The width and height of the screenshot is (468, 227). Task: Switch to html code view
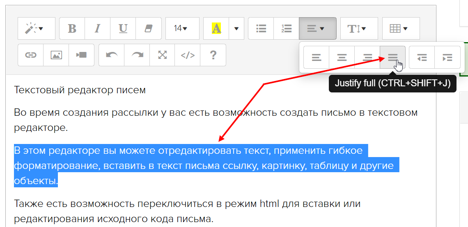(188, 55)
